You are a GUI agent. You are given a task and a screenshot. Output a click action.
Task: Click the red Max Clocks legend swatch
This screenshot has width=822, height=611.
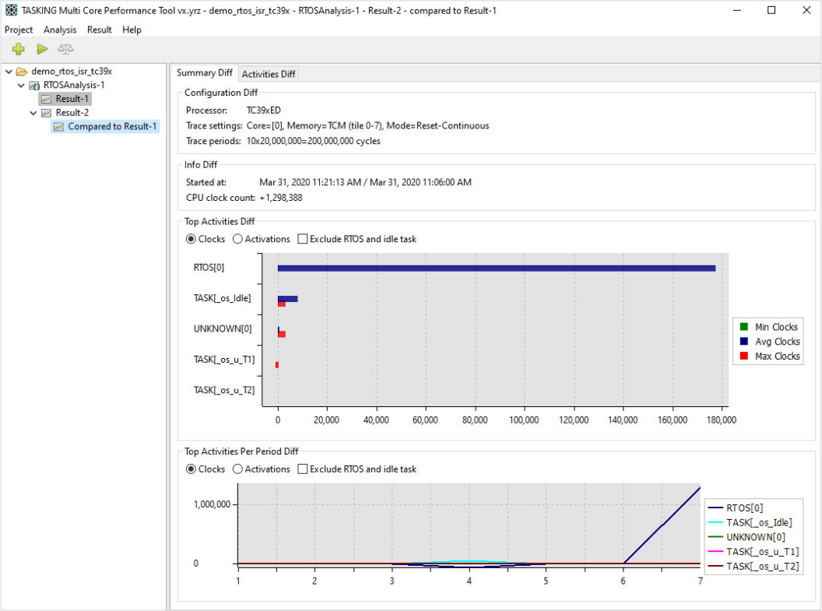(x=744, y=356)
